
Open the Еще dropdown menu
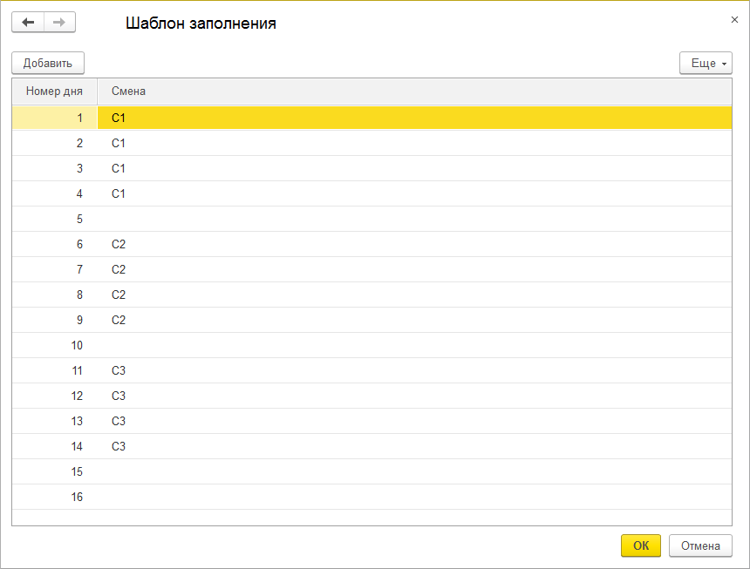click(x=706, y=63)
